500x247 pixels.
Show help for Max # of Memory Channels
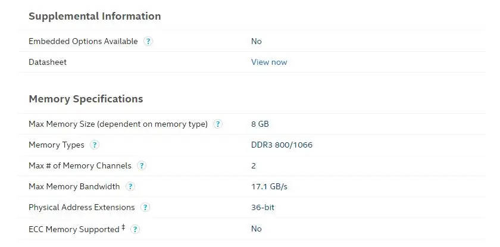coord(142,166)
